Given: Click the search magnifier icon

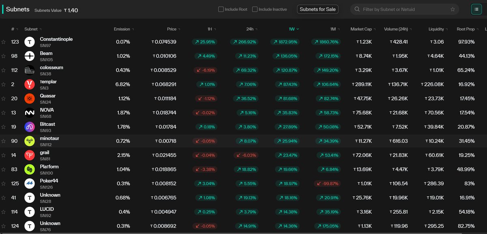Looking at the screenshot, I should 357,9.
